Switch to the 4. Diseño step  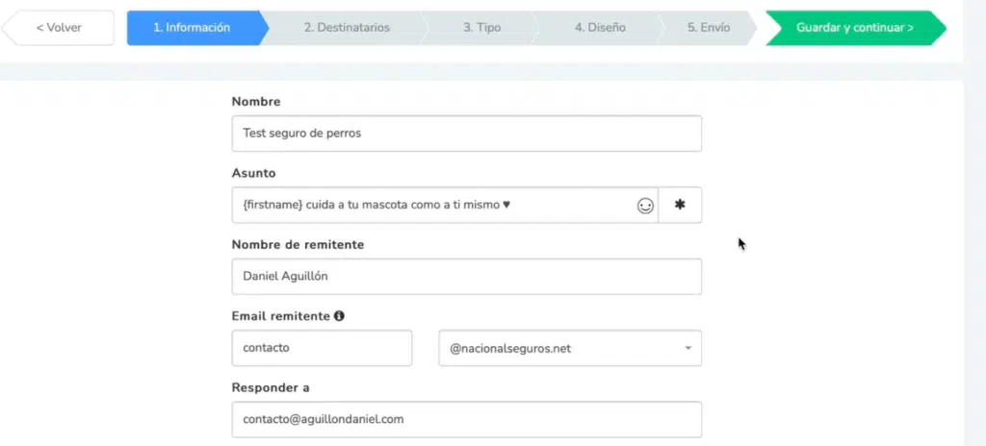tap(600, 28)
